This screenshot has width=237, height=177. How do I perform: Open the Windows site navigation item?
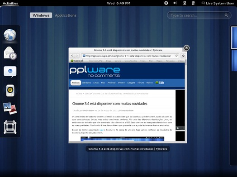(86, 82)
